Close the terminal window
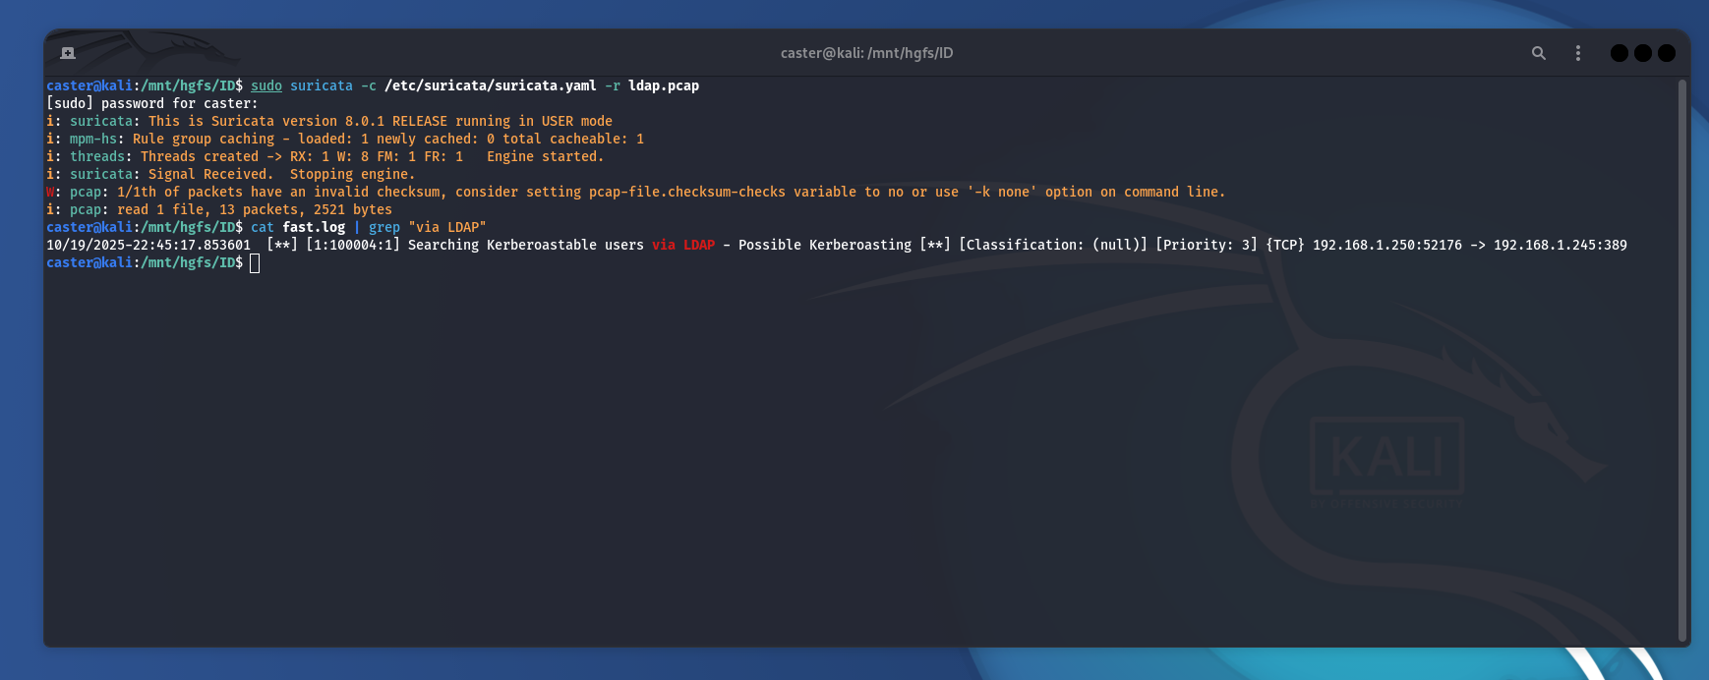Screen dimensions: 1709x680 pyautogui.click(x=1666, y=53)
